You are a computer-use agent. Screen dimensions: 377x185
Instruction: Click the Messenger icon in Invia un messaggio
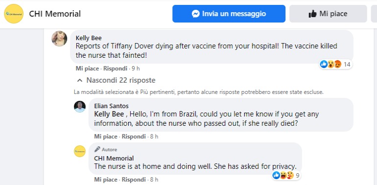tap(196, 14)
